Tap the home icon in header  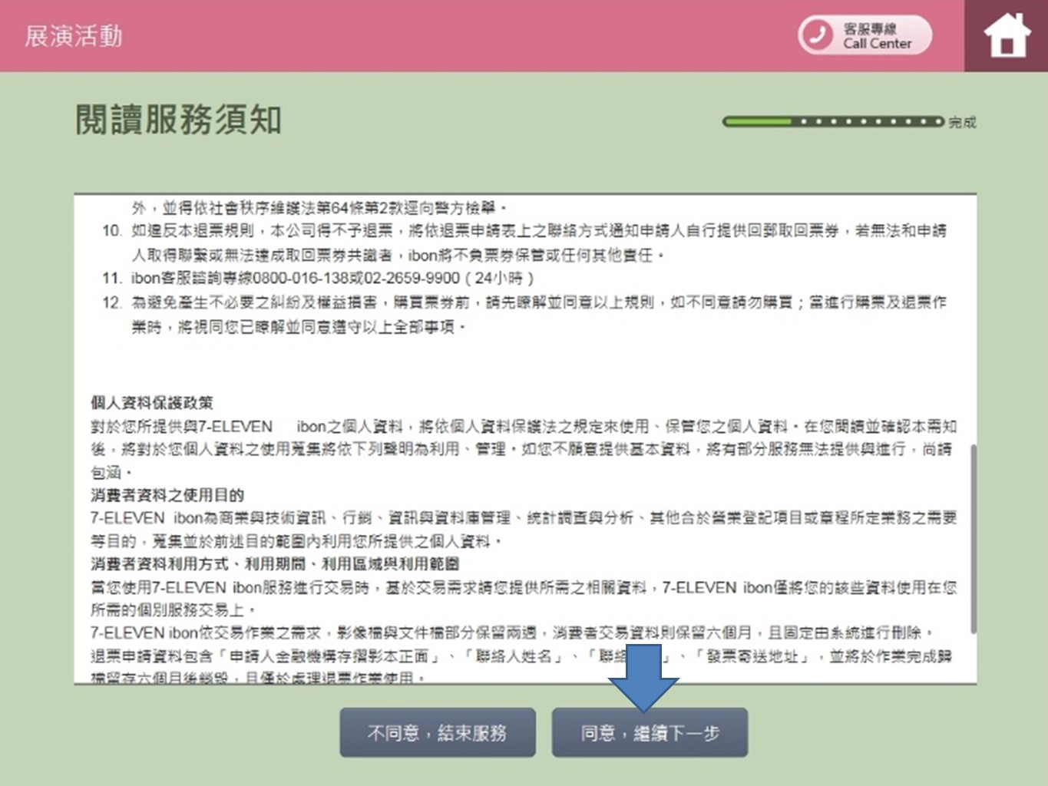point(1007,36)
